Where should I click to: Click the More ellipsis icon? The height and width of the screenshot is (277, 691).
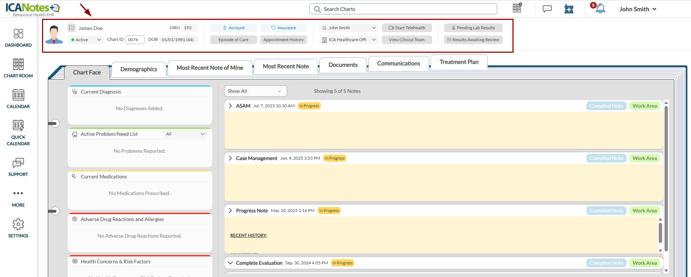coord(18,193)
